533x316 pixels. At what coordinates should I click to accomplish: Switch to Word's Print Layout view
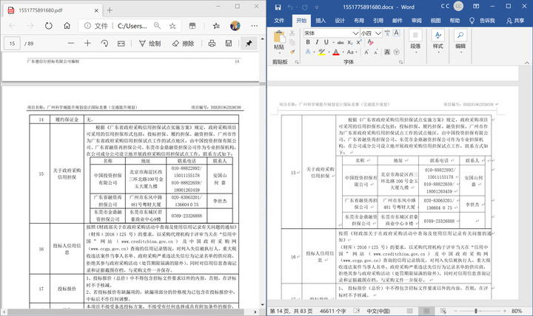pyautogui.click(x=426, y=311)
